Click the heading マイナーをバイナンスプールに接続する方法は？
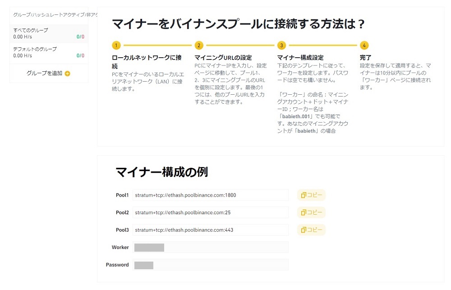 [239, 23]
